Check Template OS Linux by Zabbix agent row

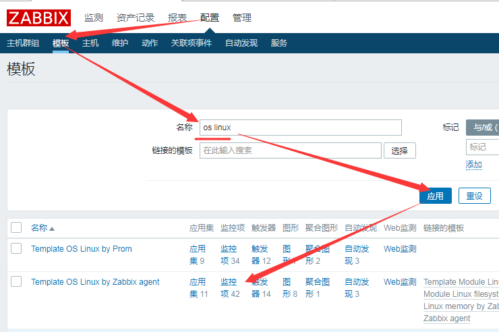point(16,281)
